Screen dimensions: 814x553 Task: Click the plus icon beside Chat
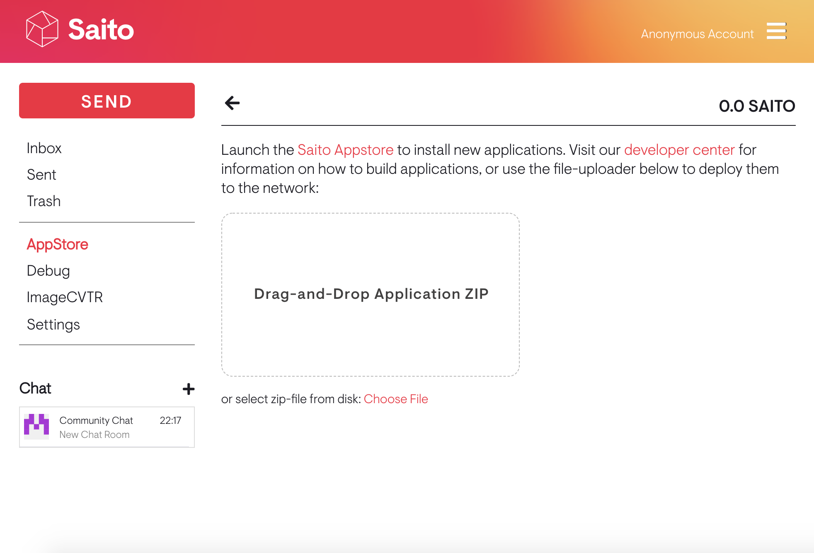point(189,389)
